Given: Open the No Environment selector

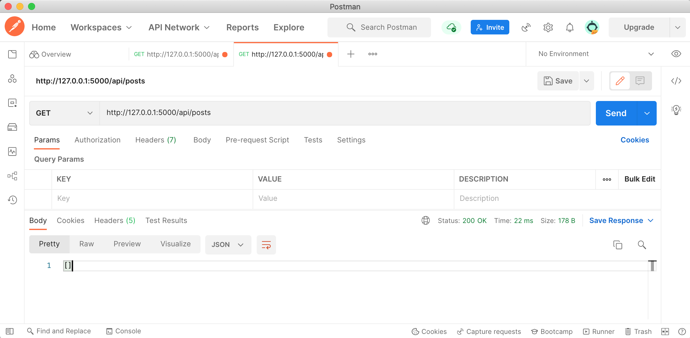Looking at the screenshot, I should coord(596,54).
